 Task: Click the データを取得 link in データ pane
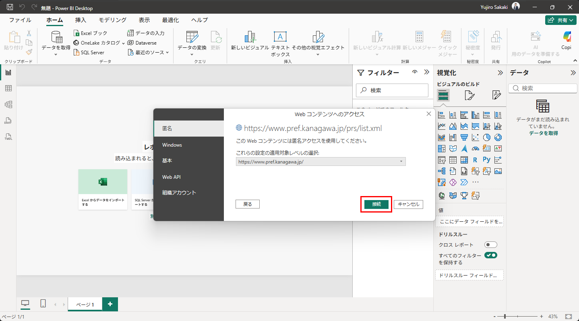click(x=543, y=133)
